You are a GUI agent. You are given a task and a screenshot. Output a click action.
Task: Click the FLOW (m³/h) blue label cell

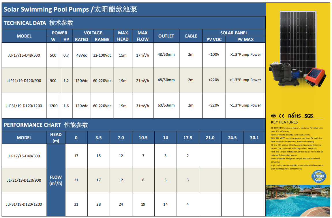56,180
